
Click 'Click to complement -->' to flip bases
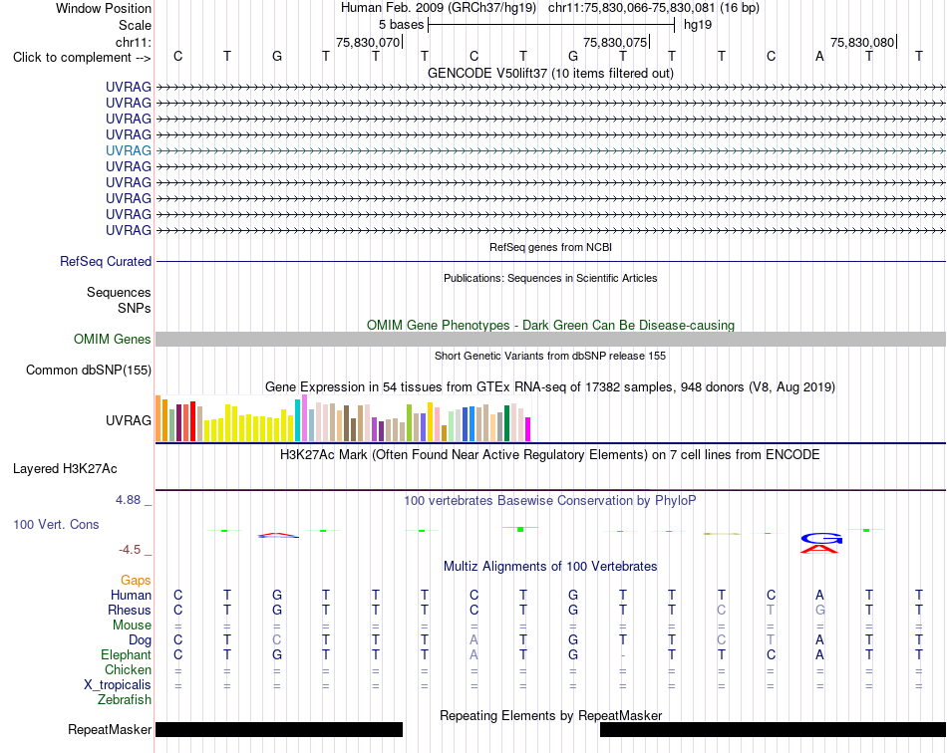(82, 58)
